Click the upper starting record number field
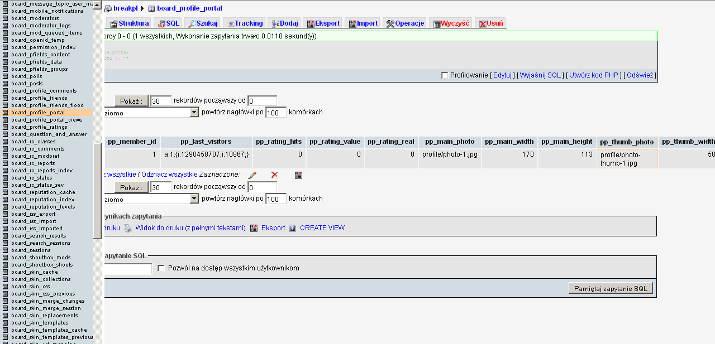Viewport: 715px width, 344px height. coord(262,101)
